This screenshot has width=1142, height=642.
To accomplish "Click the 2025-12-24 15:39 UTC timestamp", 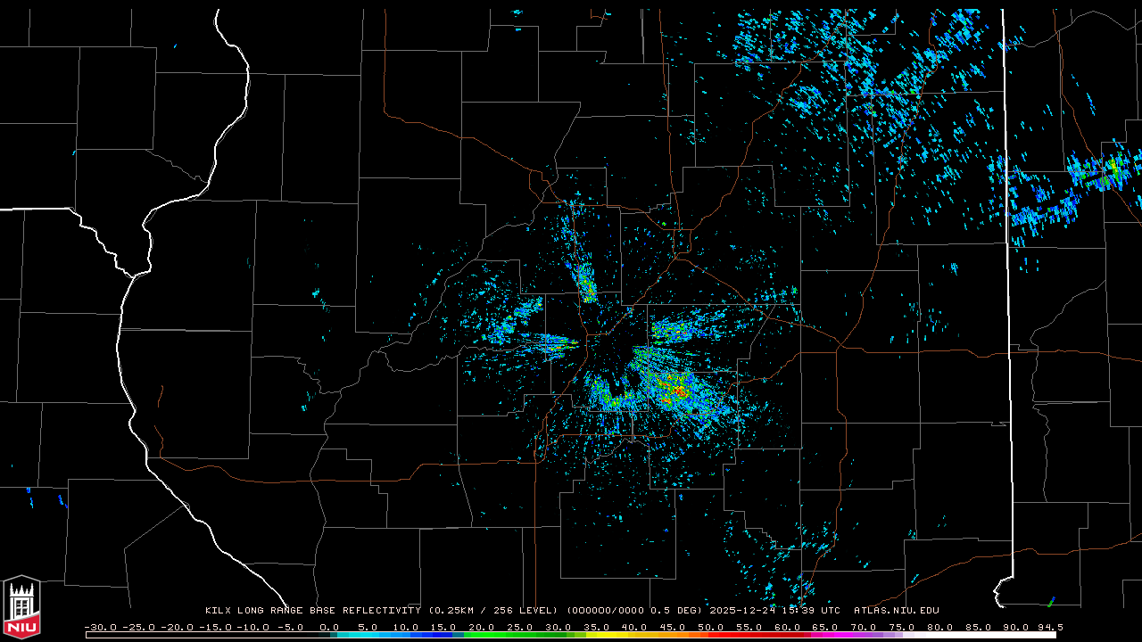I will click(774, 611).
